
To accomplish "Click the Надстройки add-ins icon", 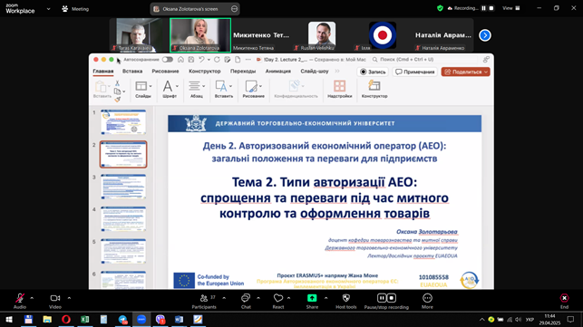I will pyautogui.click(x=339, y=89).
